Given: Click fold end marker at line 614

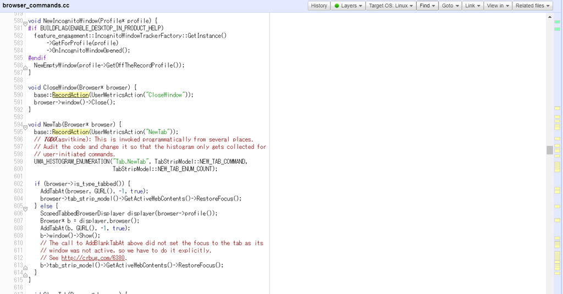Looking at the screenshot, I should 25,275.
